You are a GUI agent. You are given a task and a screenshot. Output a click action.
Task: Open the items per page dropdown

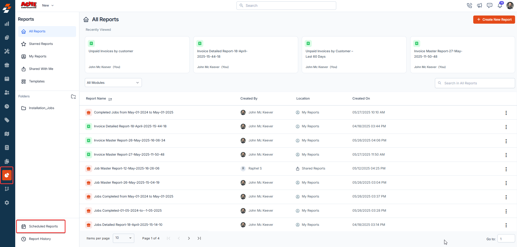point(123,238)
